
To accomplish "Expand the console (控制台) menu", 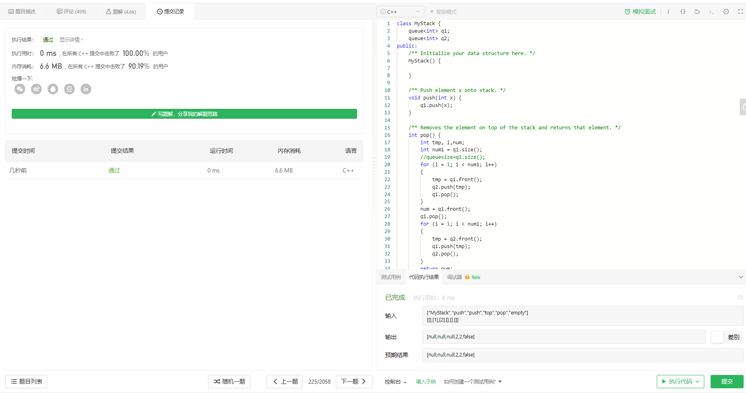I will click(x=396, y=382).
